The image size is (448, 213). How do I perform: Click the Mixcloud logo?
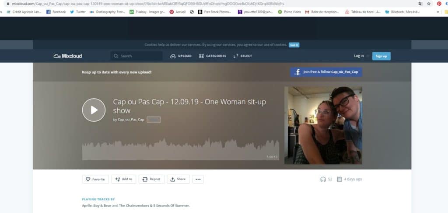(67, 56)
